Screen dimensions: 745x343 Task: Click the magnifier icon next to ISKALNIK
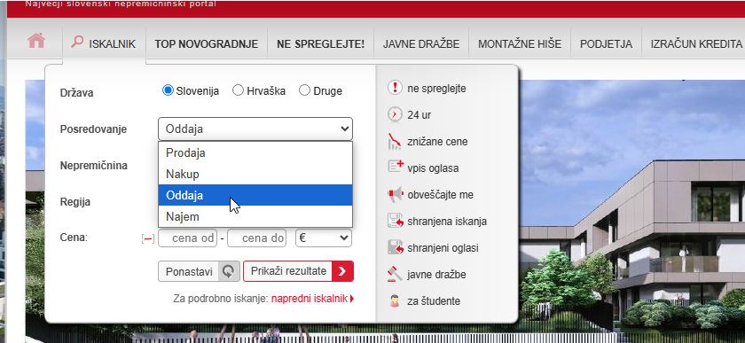(x=77, y=42)
